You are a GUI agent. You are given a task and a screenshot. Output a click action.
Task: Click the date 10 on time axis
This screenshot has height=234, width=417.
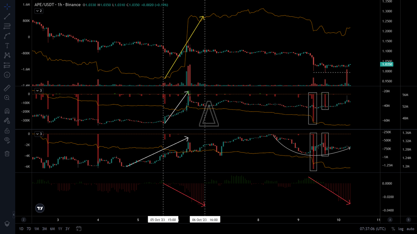pyautogui.click(x=339, y=219)
